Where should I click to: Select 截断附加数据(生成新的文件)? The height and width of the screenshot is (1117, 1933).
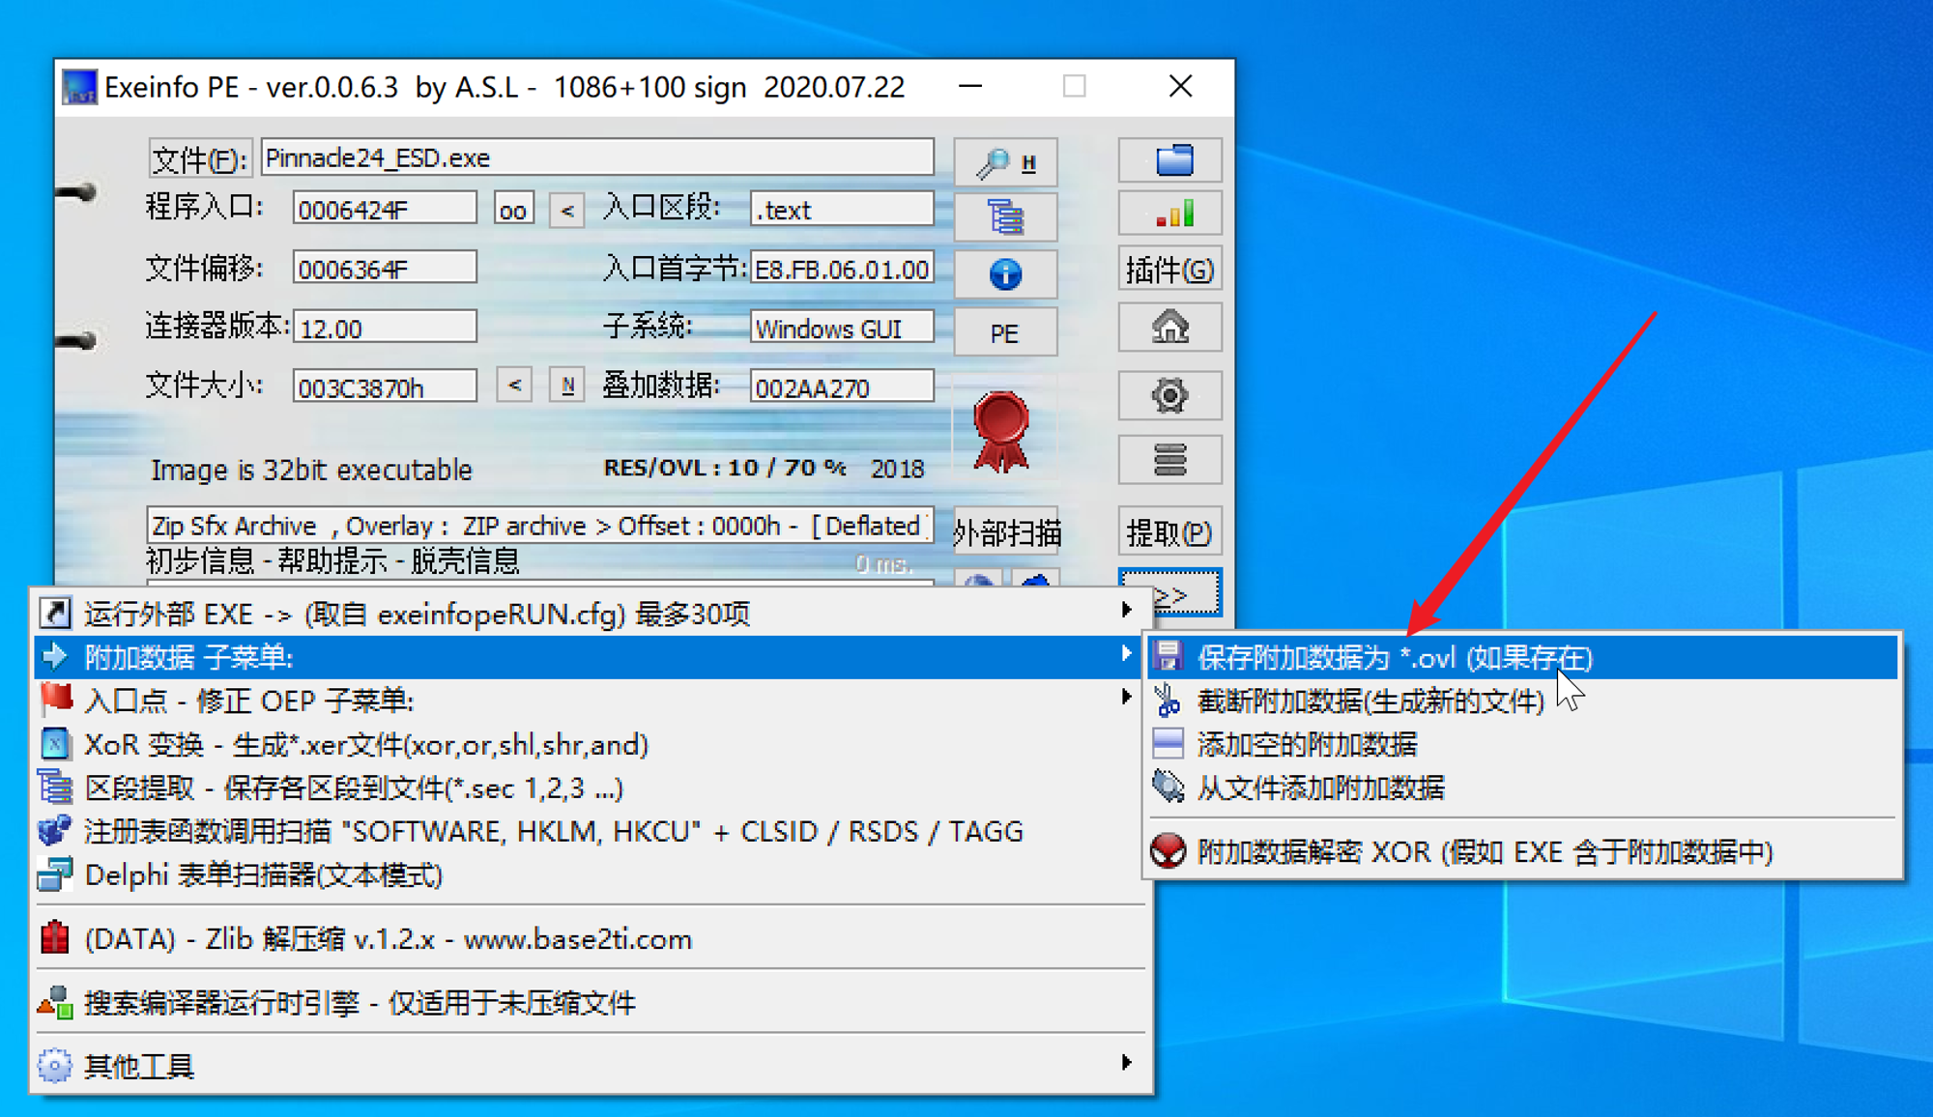click(x=1522, y=701)
